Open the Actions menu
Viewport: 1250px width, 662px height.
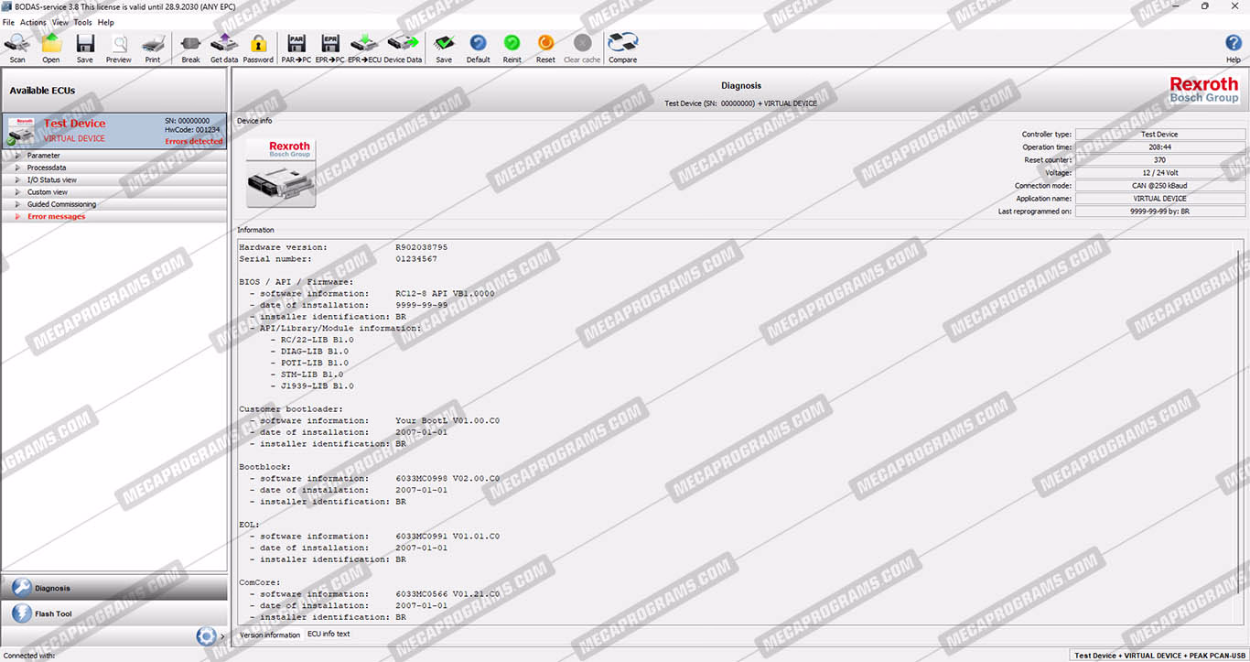tap(33, 22)
